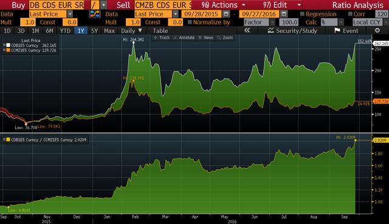
Task: Open the ratio operator '/' dropdown arrow
Action: click(x=104, y=5)
